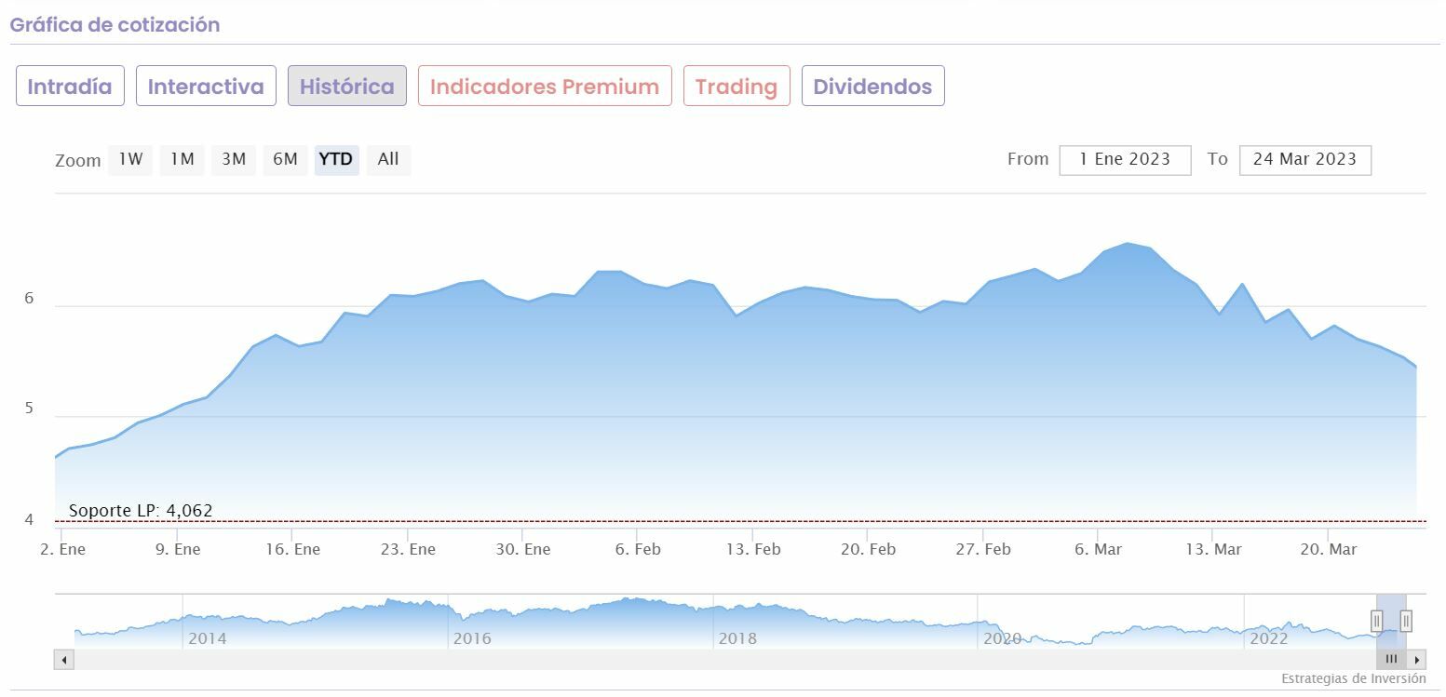Open Indicadores Premium tab
Screen dimensions: 1446x697
[x=545, y=87]
